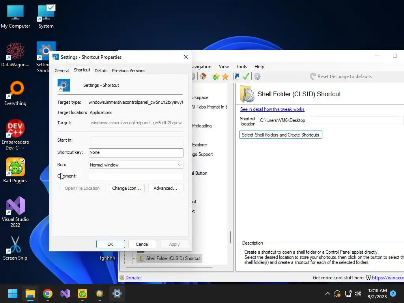Click sync update tray icon
Viewport: 404px width, 303px height.
tap(337, 294)
